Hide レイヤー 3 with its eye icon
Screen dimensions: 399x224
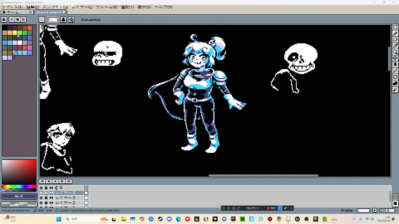pyautogui.click(x=41, y=198)
